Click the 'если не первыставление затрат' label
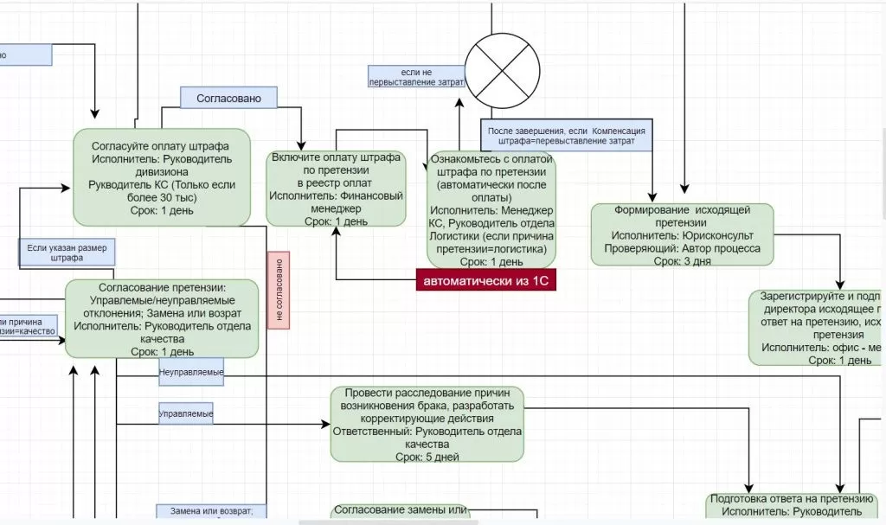Viewport: 886px width, 525px height. 416,77
